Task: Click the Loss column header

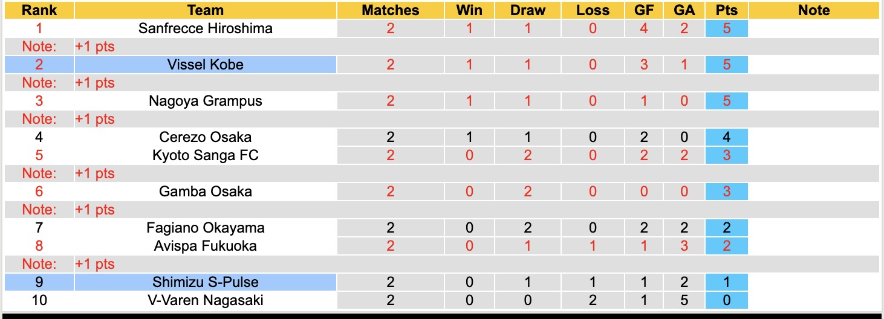Action: click(x=593, y=10)
